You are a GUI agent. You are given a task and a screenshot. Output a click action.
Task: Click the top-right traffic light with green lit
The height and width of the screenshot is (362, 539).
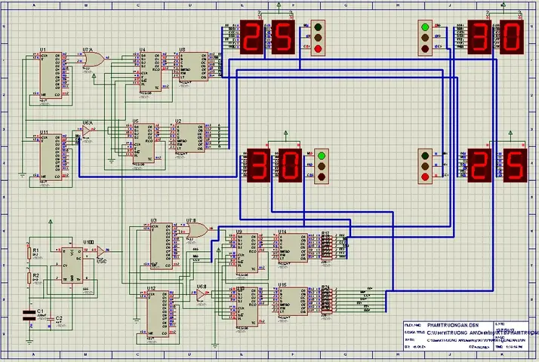[x=425, y=38]
